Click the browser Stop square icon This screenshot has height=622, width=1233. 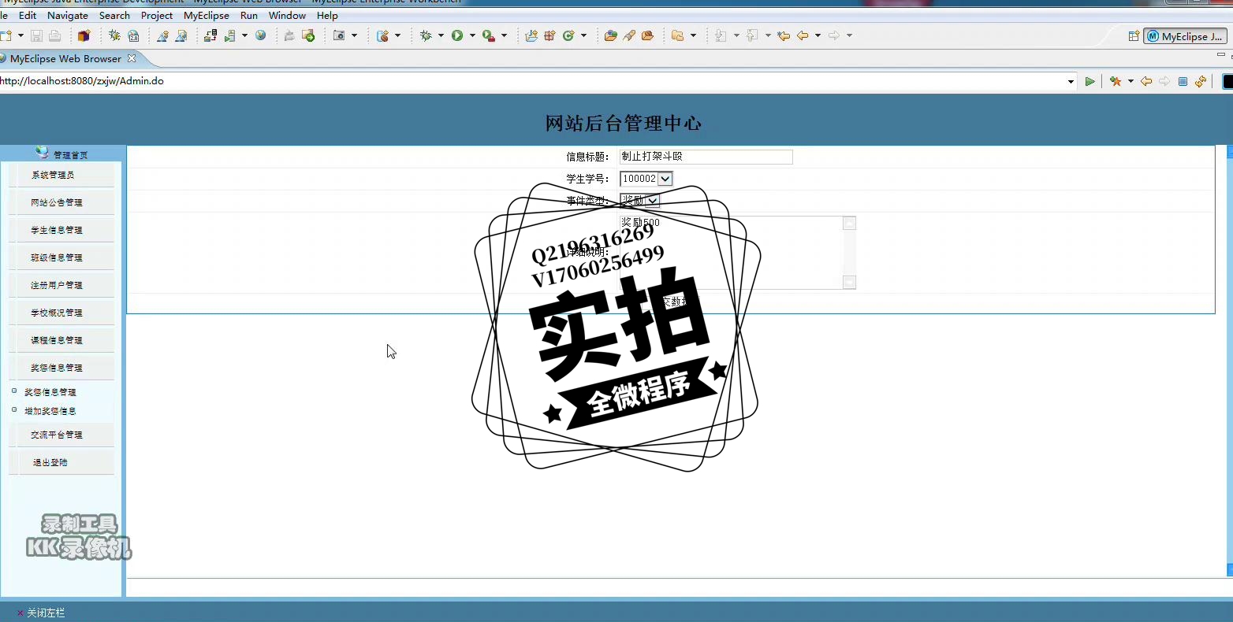(1183, 81)
